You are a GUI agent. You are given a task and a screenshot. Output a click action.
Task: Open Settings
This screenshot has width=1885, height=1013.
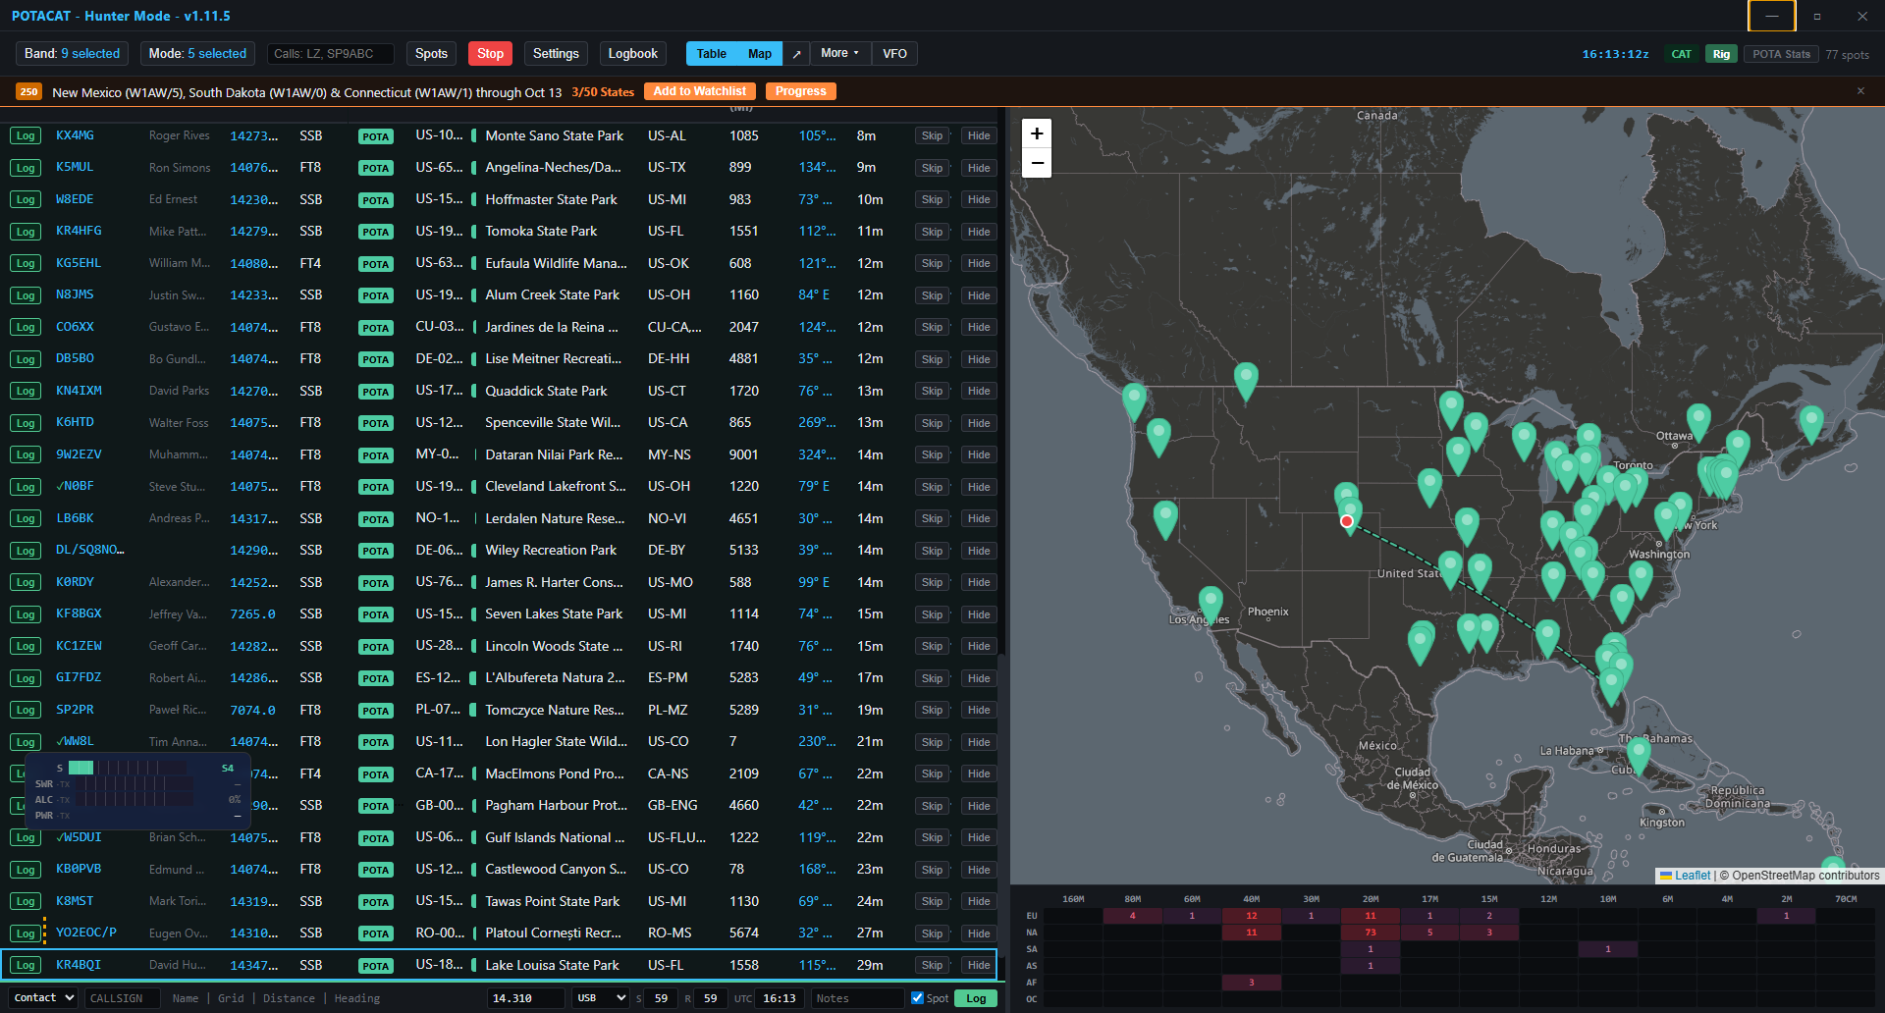pyautogui.click(x=556, y=54)
